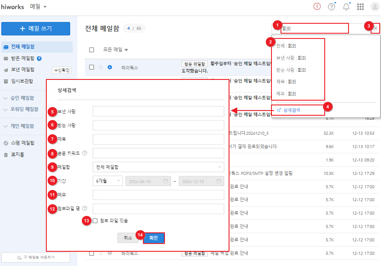Select 보낸 사람 : 회의 search suggestion
The width and height of the screenshot is (381, 266).
point(291,57)
